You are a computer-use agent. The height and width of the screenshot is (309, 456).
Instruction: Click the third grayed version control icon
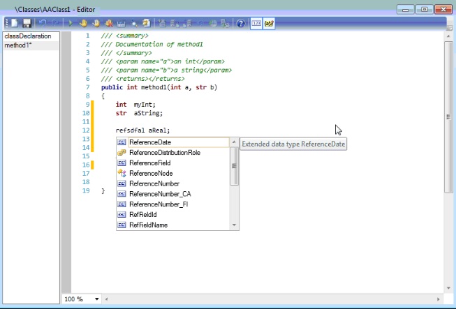point(187,23)
